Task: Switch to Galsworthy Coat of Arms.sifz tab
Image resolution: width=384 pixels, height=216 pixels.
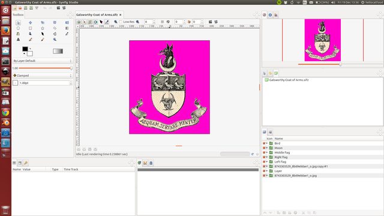Action: tap(97, 14)
